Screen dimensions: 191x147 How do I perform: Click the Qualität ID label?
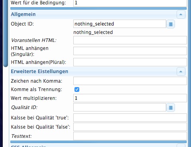pyautogui.click(x=24, y=107)
